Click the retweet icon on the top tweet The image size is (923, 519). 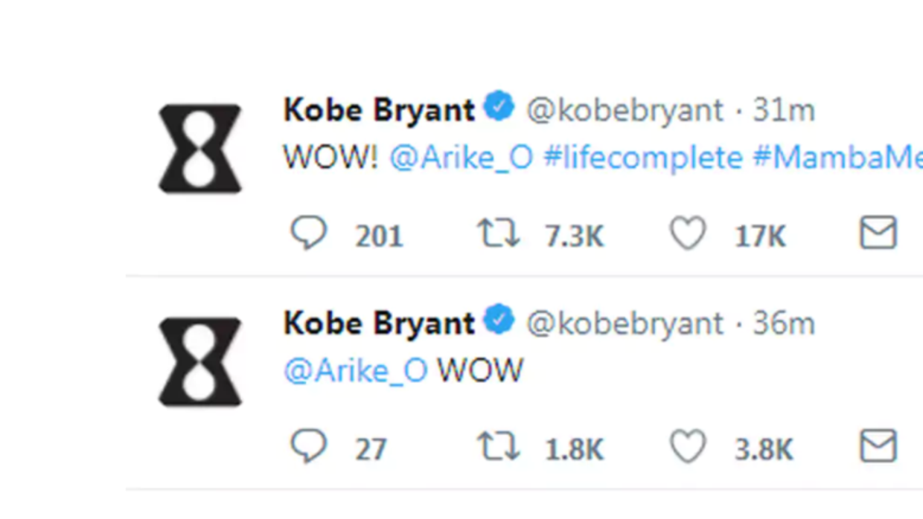(x=499, y=233)
